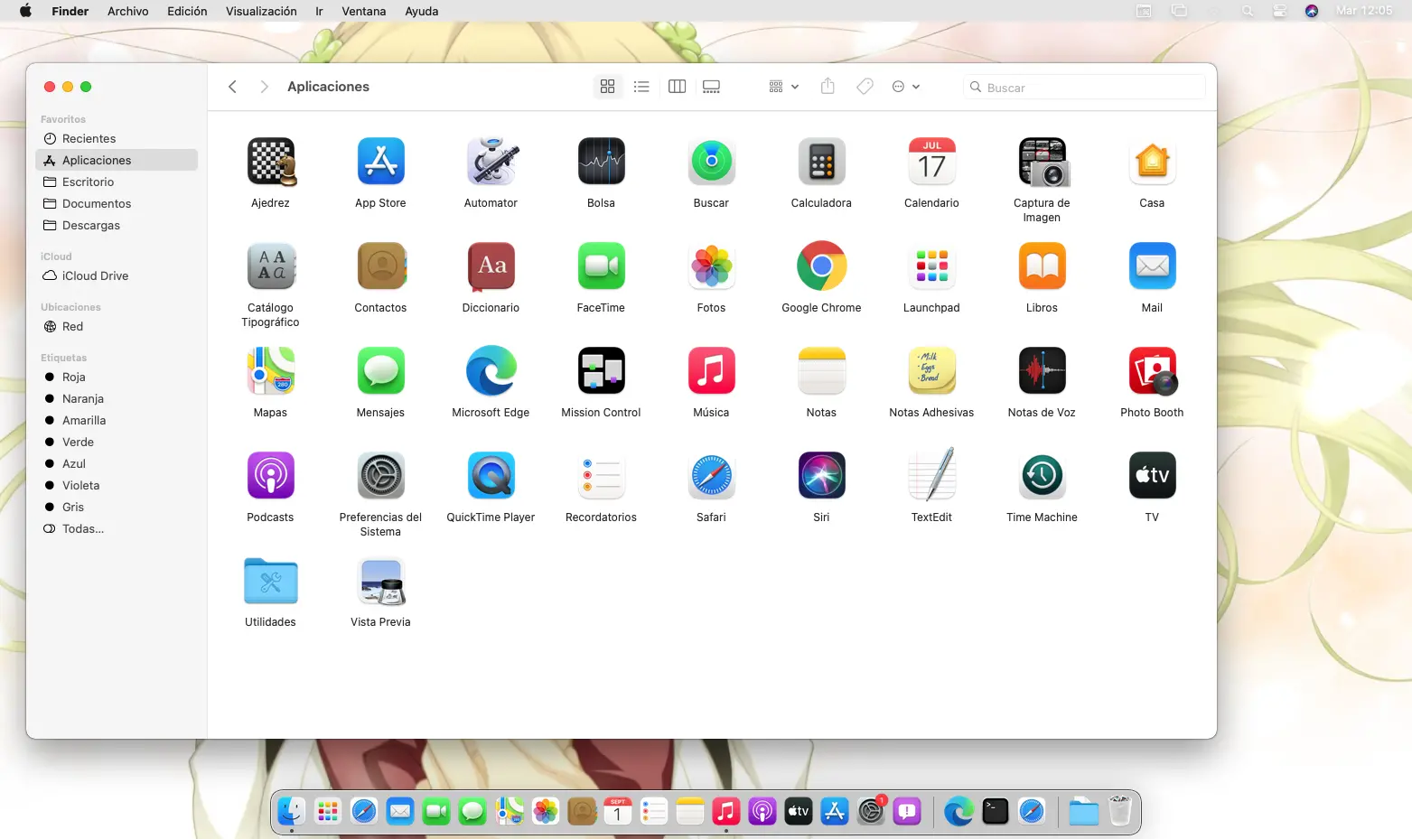The image size is (1412, 839).
Task: Click the Buscar search field
Action: click(1084, 88)
